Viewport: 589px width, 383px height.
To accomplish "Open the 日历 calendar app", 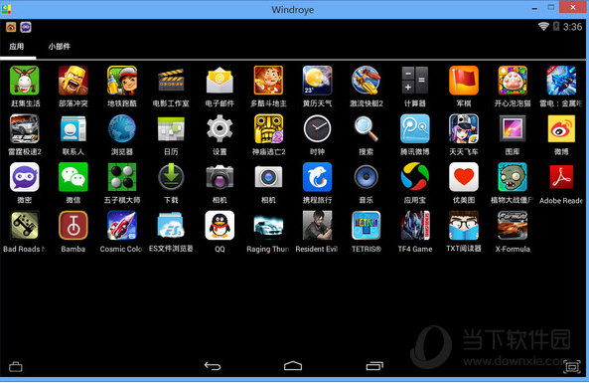I will (x=171, y=128).
